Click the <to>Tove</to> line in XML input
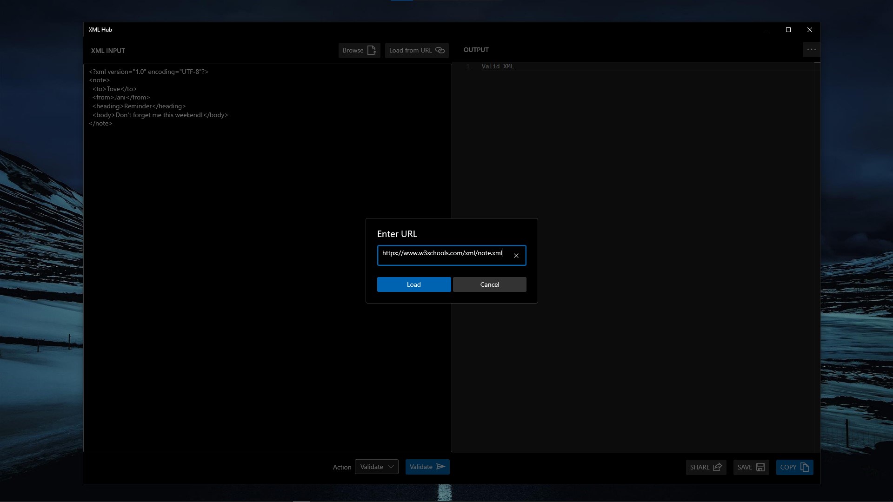The width and height of the screenshot is (893, 502). [114, 89]
